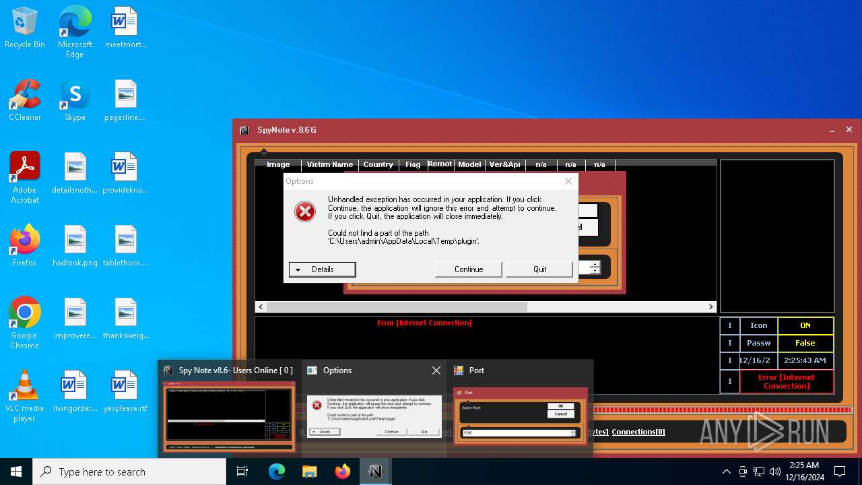
Task: Click the Remot column header
Action: tap(440, 164)
